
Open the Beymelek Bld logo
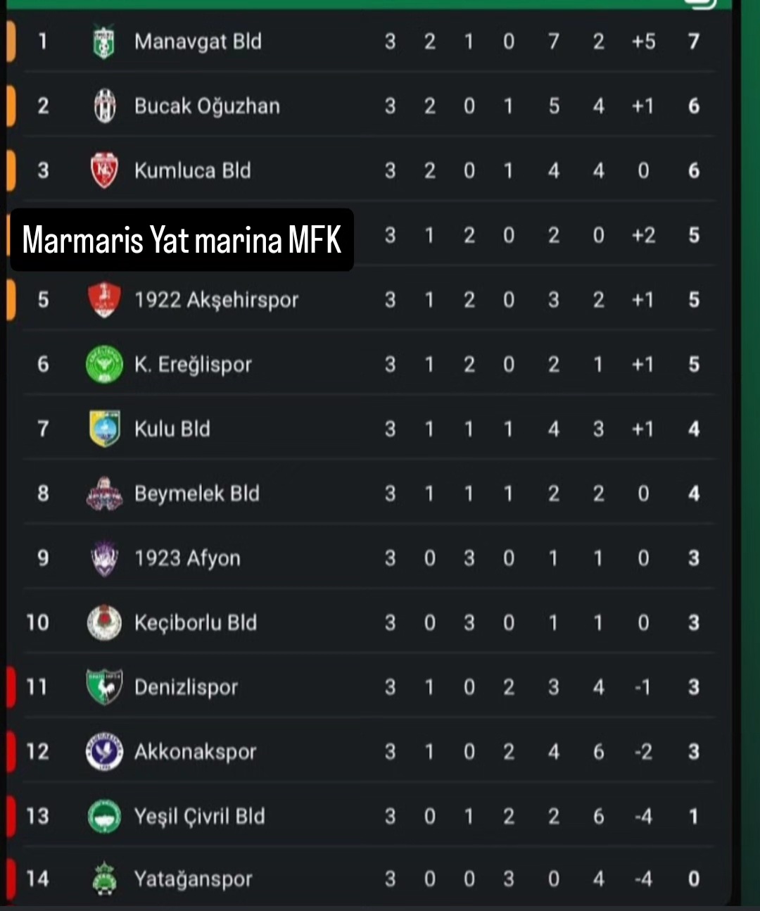(104, 494)
